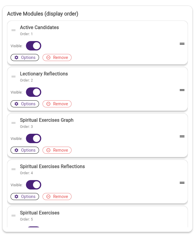Open Options for Lectionary Reflections
195x237 pixels.
coord(25,104)
